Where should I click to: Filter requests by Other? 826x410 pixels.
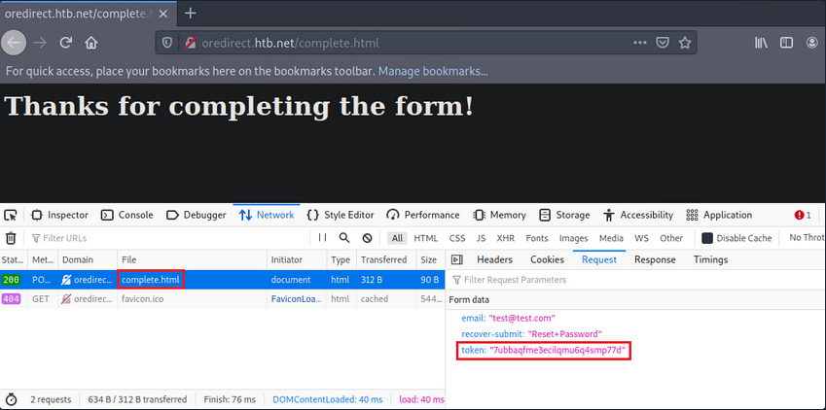[x=671, y=238]
